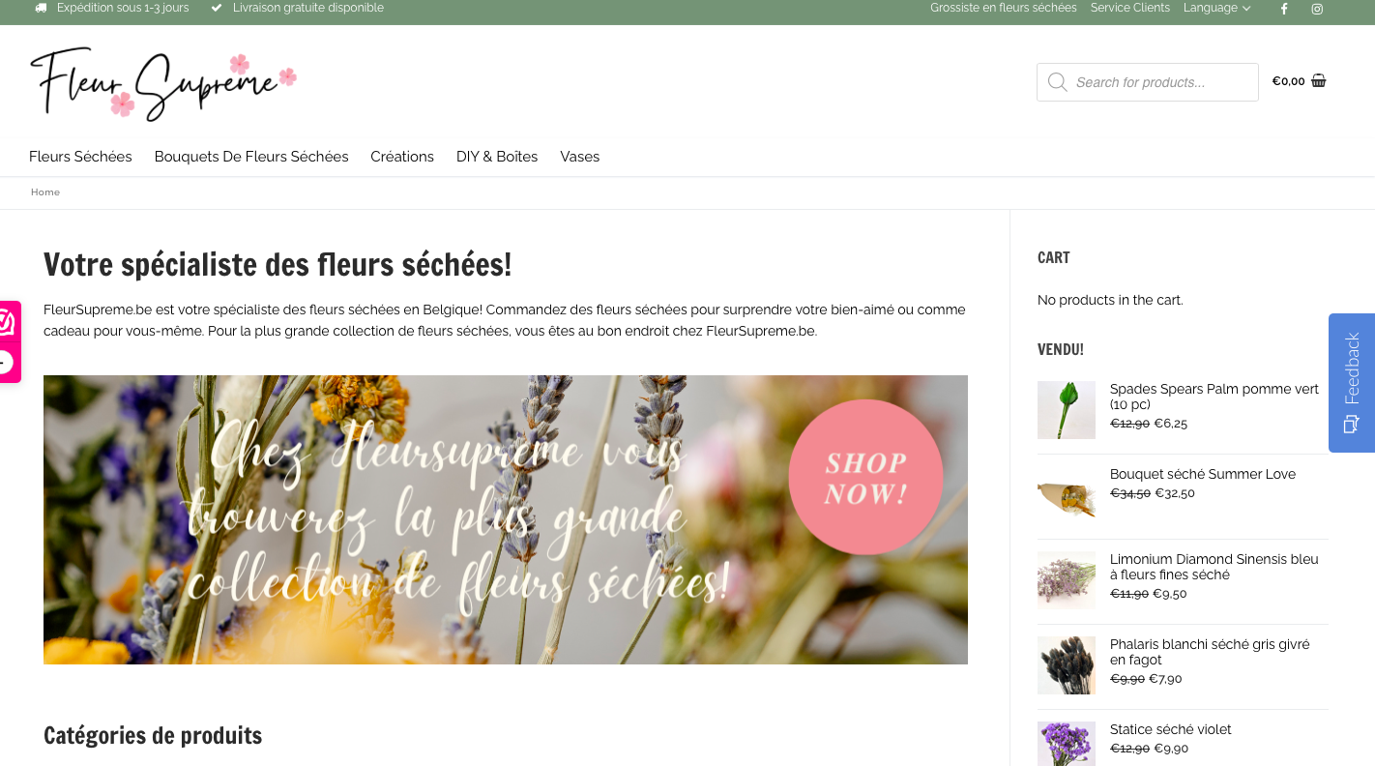Open the Service Clients link

(x=1130, y=8)
